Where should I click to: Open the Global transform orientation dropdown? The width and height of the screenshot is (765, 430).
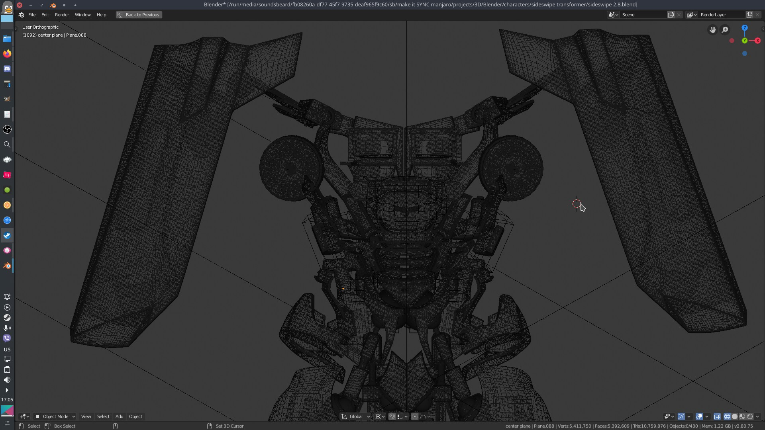point(356,416)
